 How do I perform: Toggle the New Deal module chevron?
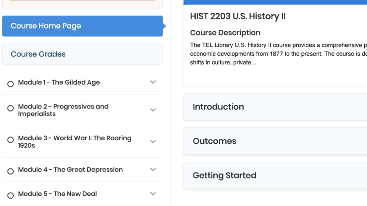153,194
